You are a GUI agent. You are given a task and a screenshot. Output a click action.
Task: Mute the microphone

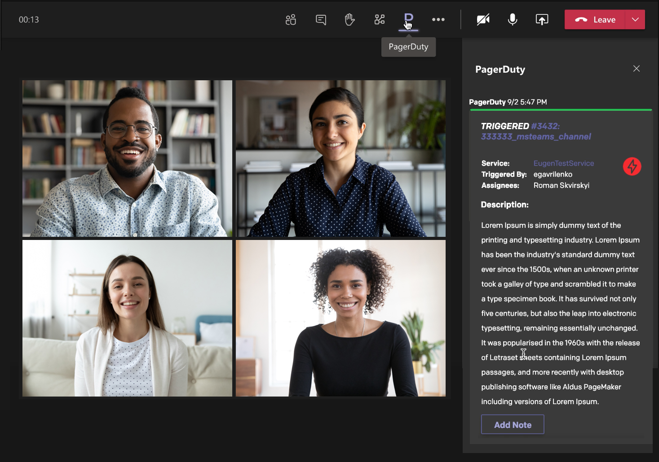coord(513,20)
